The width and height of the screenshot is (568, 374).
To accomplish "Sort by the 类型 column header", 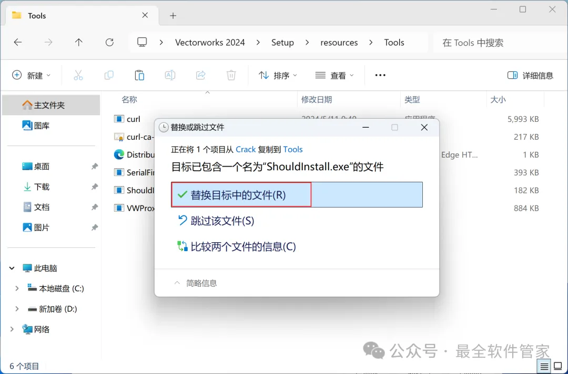I will tap(412, 99).
